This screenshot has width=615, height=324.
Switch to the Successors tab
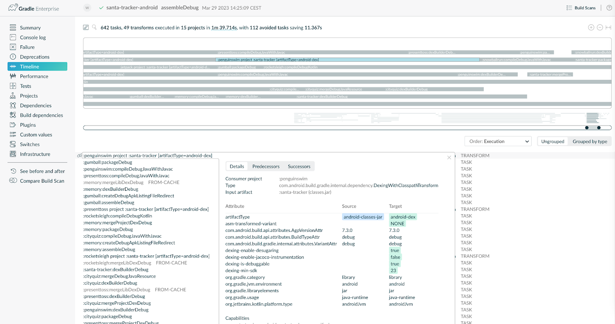[x=299, y=166]
